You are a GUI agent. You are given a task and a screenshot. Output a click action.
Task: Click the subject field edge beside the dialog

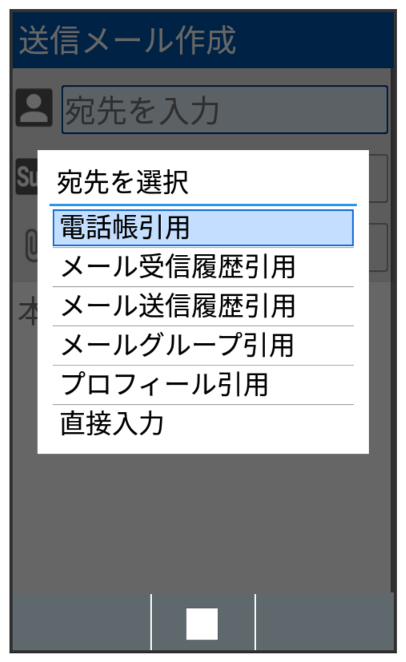pos(378,178)
